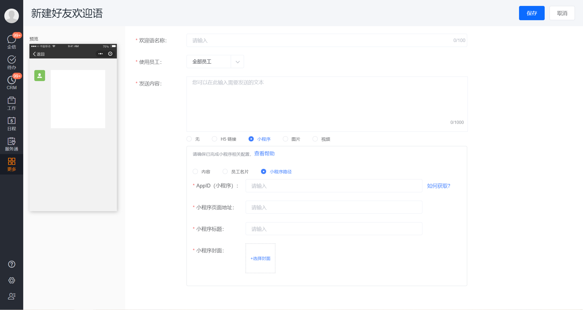Focus the AppID（小程序） input field
The height and width of the screenshot is (310, 583).
334,186
